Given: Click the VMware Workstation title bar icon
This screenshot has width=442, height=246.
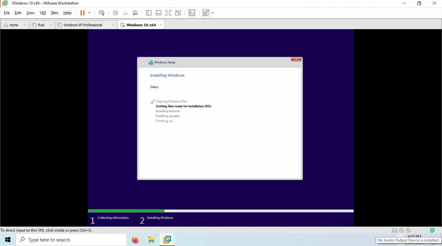Looking at the screenshot, I should point(5,3).
